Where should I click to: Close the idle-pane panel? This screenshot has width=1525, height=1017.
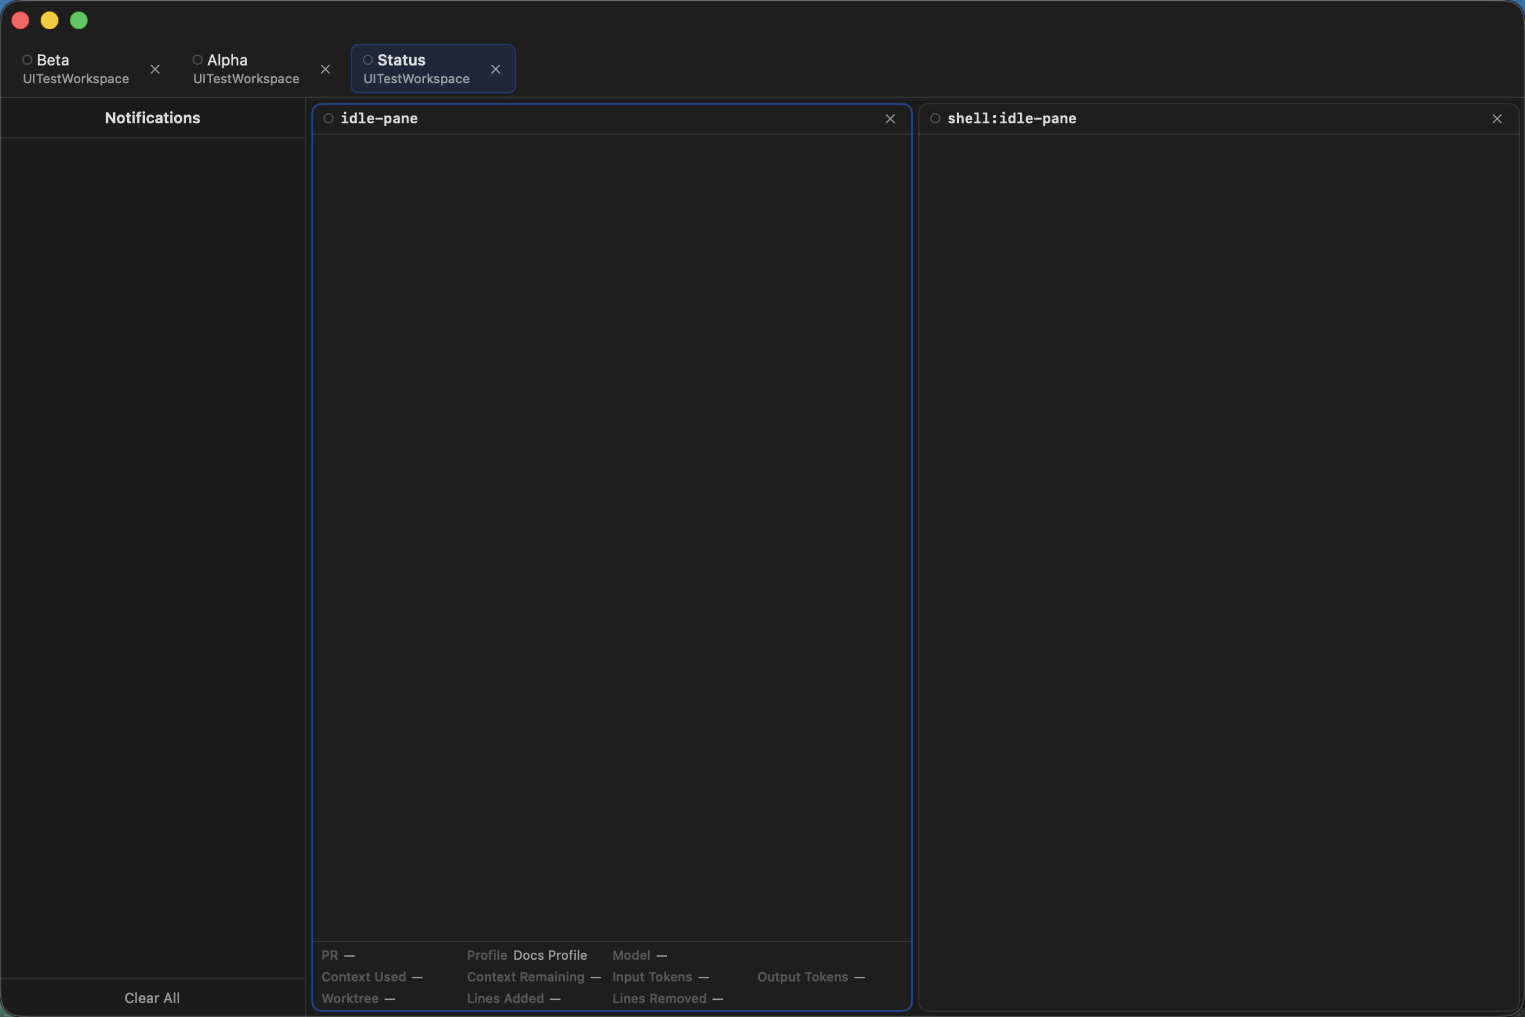tap(890, 119)
